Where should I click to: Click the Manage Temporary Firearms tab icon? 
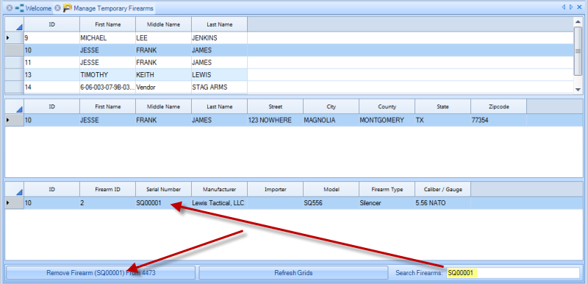point(68,8)
